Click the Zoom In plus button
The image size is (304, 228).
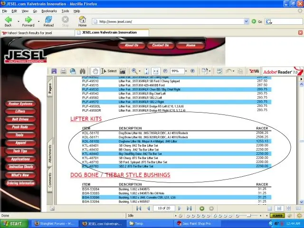pyautogui.click(x=192, y=71)
